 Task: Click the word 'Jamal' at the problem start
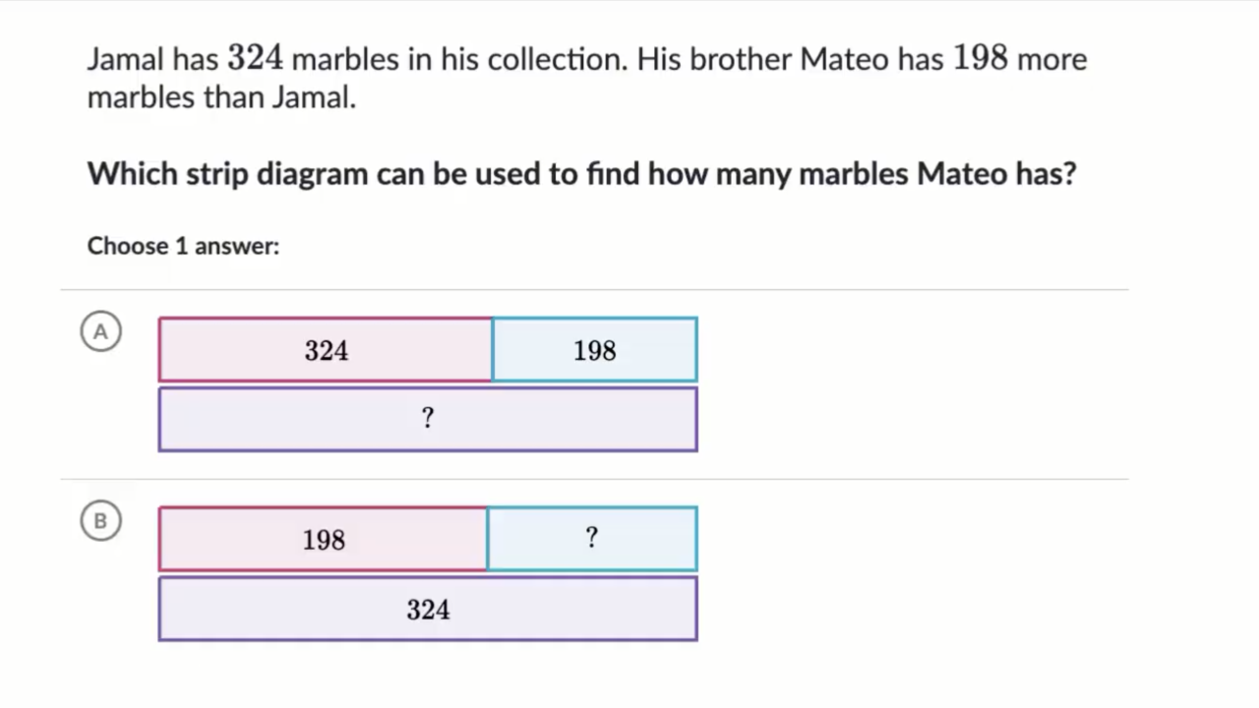pyautogui.click(x=126, y=59)
